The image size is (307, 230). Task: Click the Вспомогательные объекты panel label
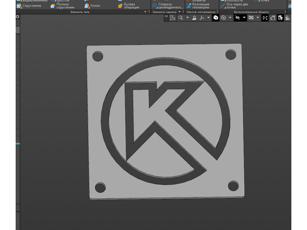pyautogui.click(x=251, y=12)
